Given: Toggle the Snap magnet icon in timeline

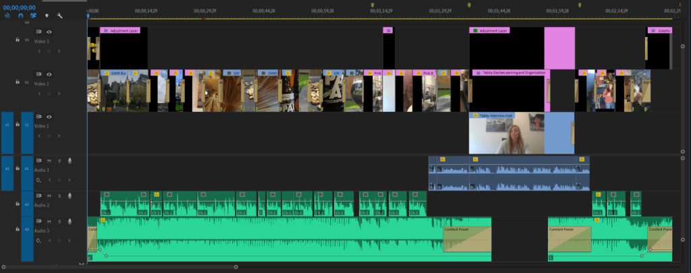Looking at the screenshot, I should 20,15.
